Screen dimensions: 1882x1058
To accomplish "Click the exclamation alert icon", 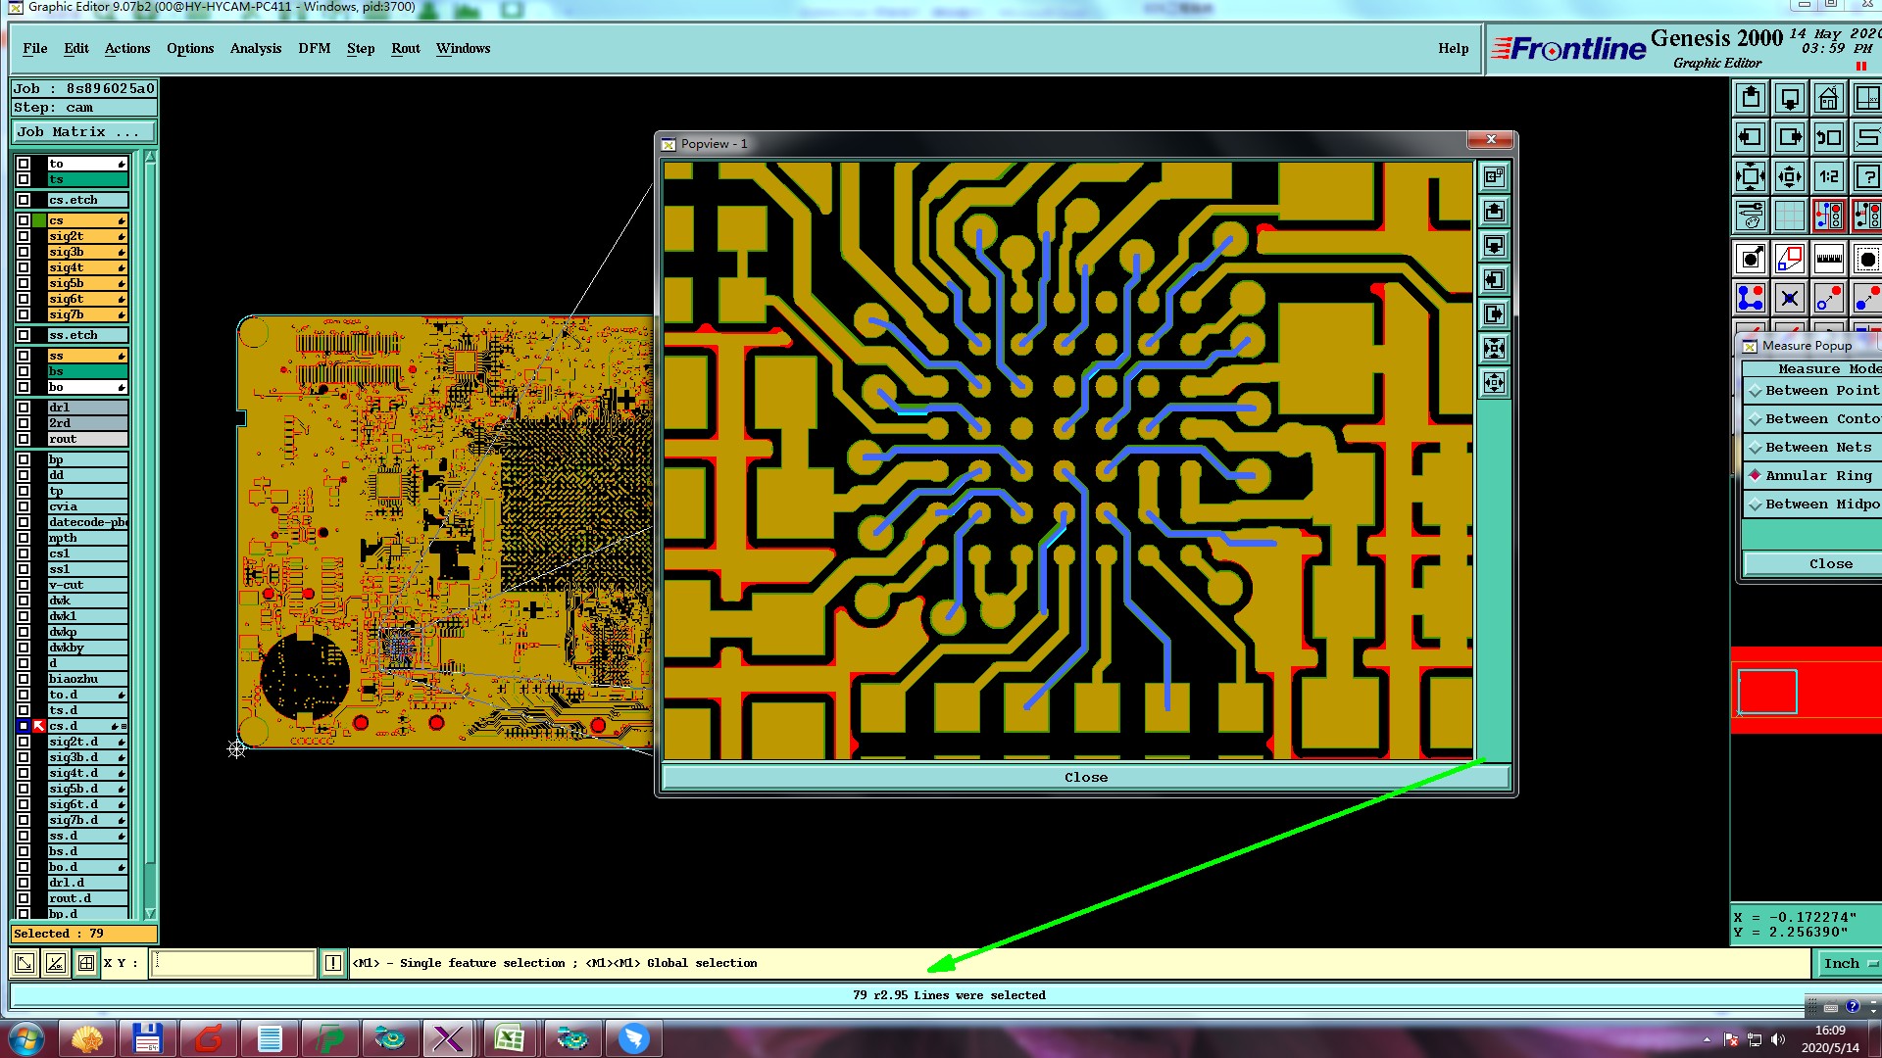I will point(333,964).
